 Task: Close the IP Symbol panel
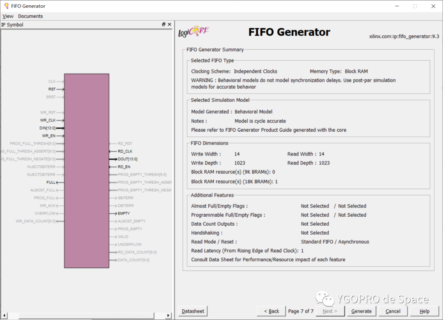pyautogui.click(x=169, y=24)
